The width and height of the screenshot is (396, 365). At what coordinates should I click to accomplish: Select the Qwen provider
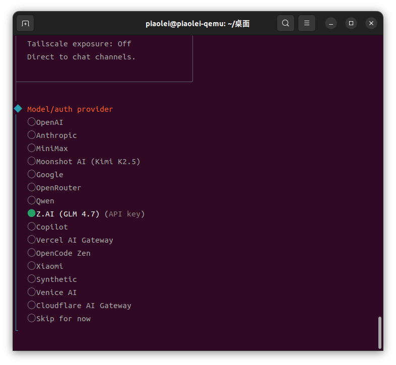click(x=41, y=201)
